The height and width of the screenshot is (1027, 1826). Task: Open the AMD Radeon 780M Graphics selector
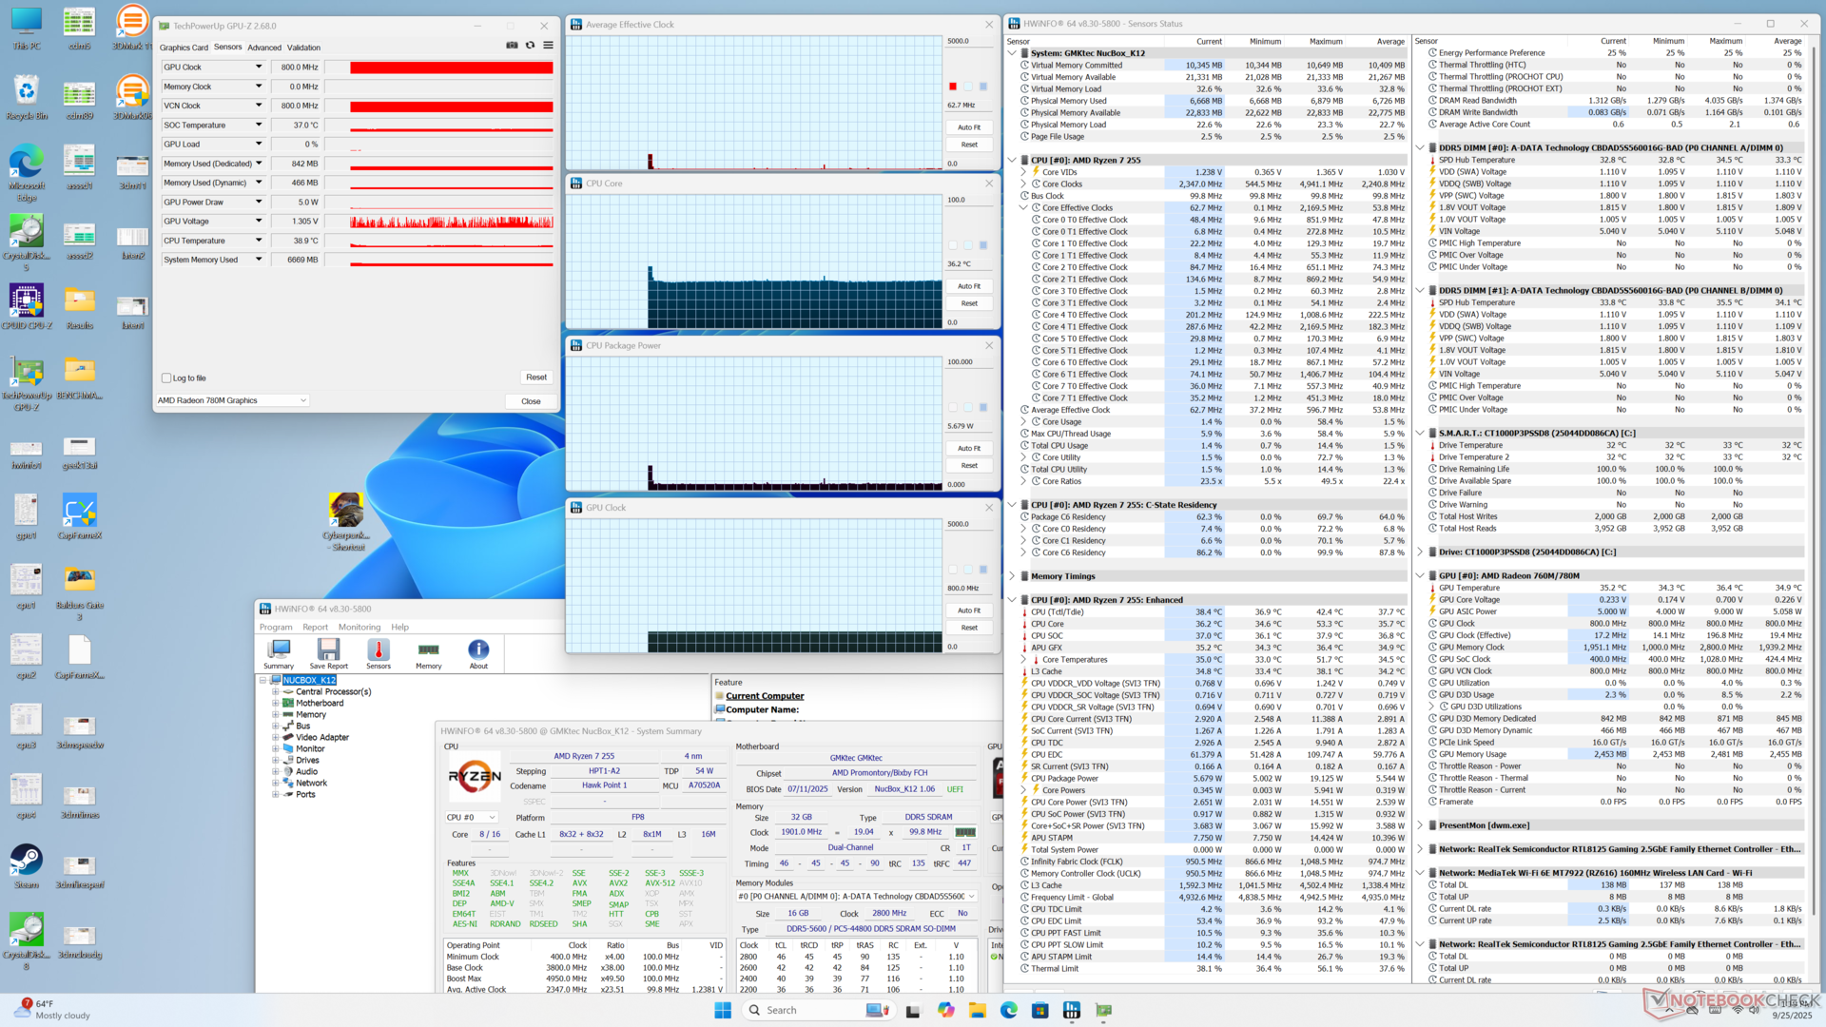232,400
